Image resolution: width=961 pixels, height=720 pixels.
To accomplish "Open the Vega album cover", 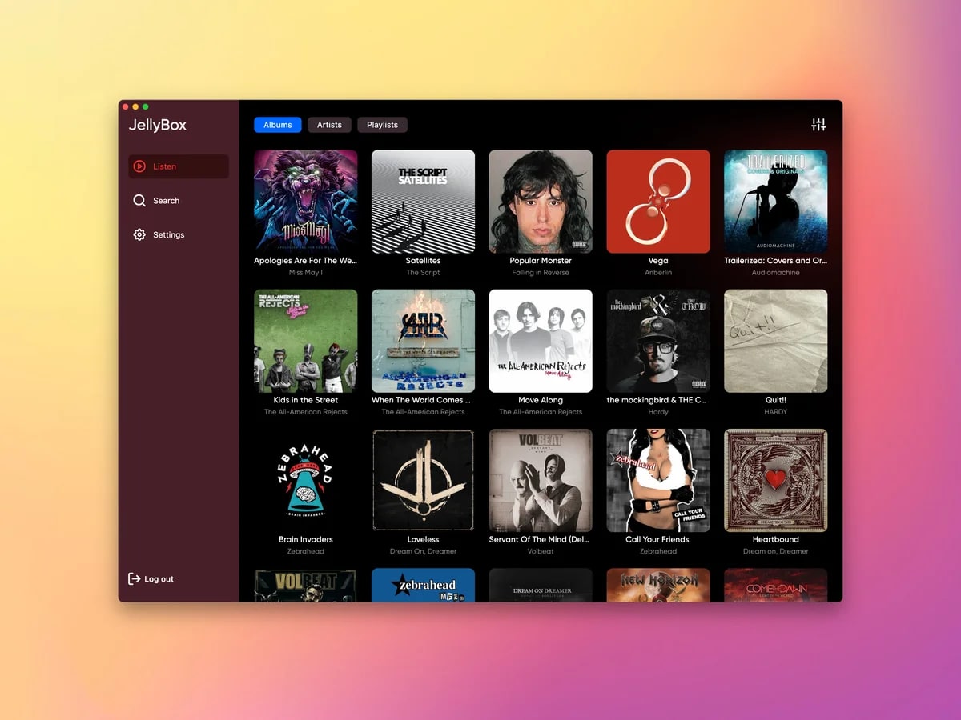I will (658, 202).
